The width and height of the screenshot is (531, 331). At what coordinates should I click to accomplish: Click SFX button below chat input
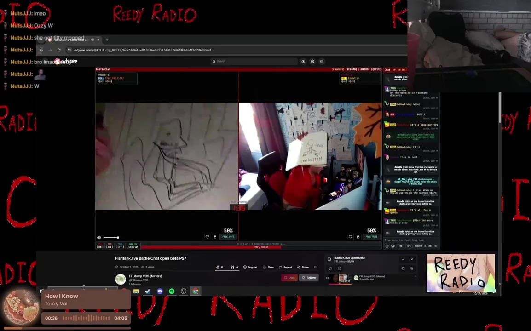[409, 246]
